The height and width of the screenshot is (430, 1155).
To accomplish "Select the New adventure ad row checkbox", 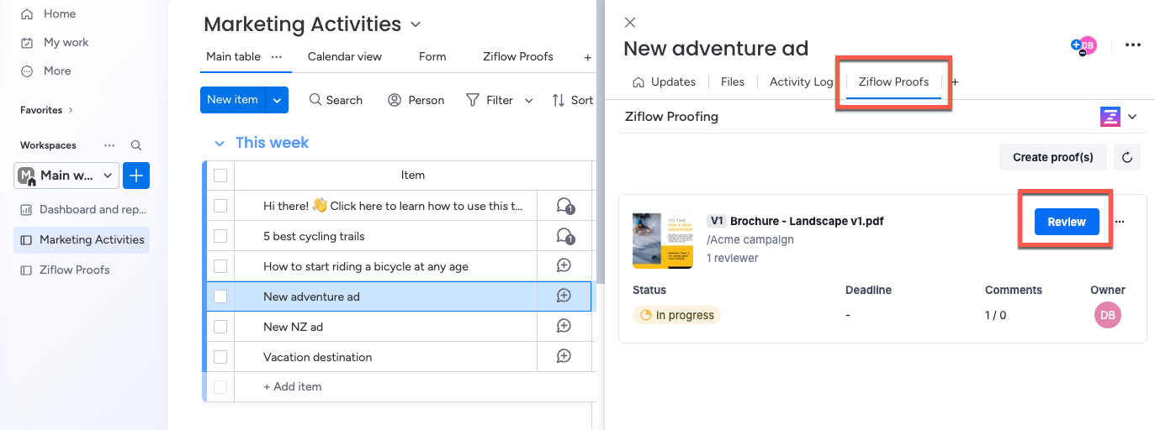I will [220, 296].
